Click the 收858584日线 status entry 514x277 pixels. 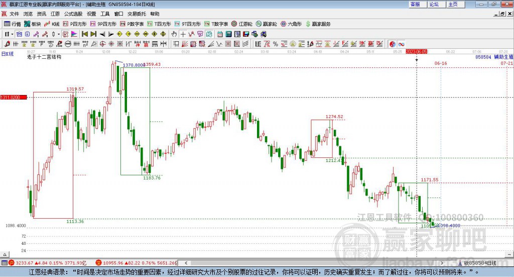click(x=480, y=263)
